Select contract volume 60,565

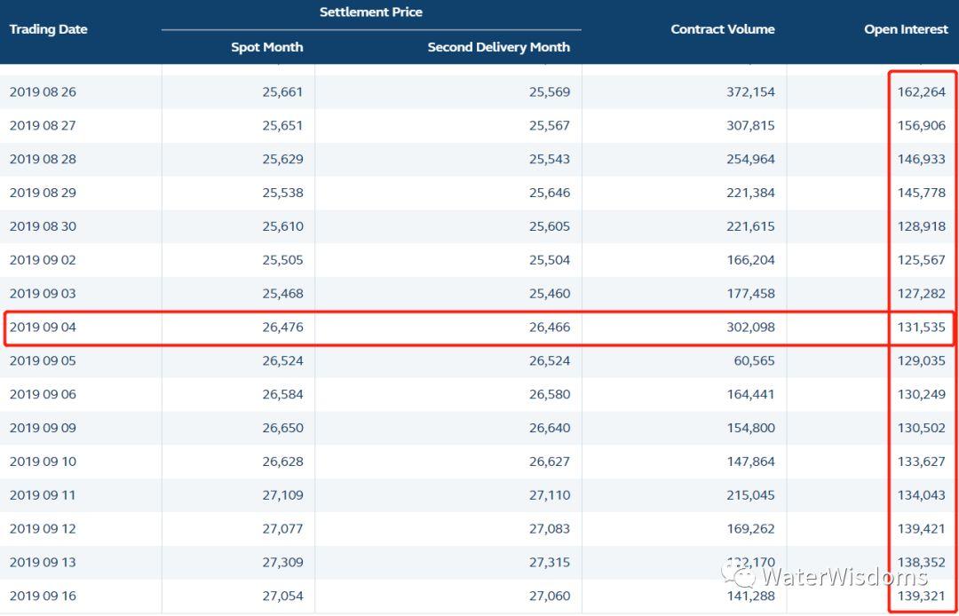tap(754, 361)
